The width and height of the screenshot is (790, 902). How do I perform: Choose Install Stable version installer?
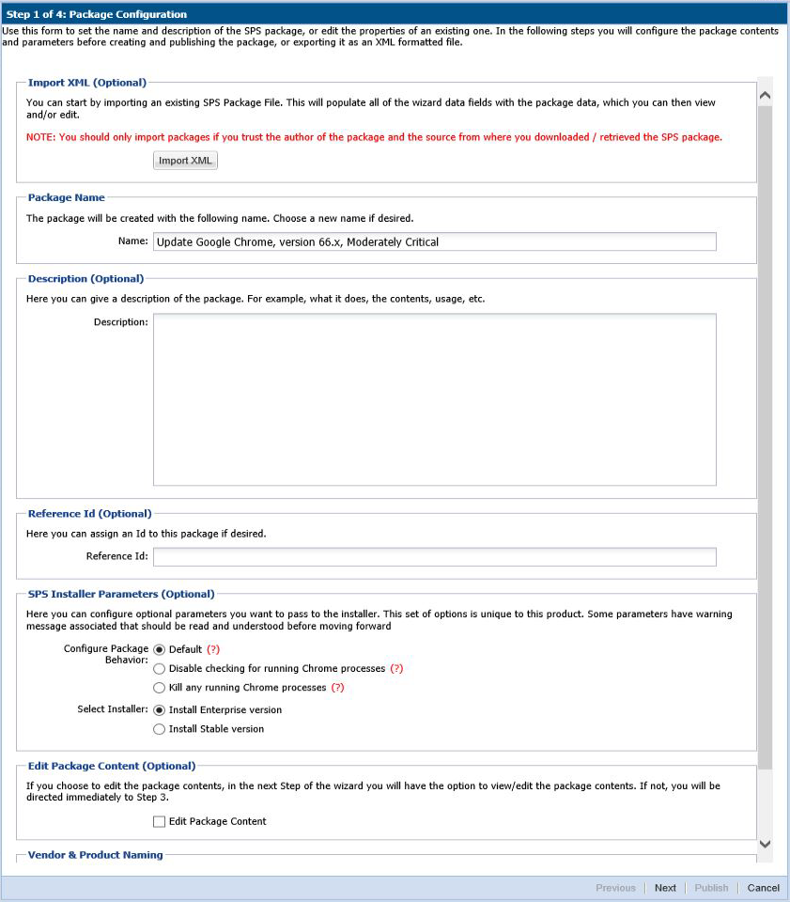(159, 729)
